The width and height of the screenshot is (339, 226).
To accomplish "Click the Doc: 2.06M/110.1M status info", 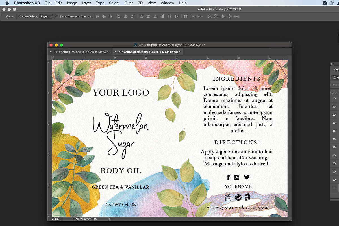I will (x=85, y=219).
